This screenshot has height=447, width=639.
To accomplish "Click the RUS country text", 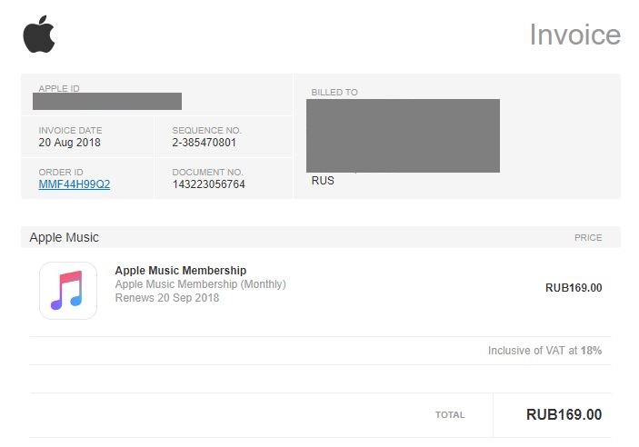I will (323, 181).
